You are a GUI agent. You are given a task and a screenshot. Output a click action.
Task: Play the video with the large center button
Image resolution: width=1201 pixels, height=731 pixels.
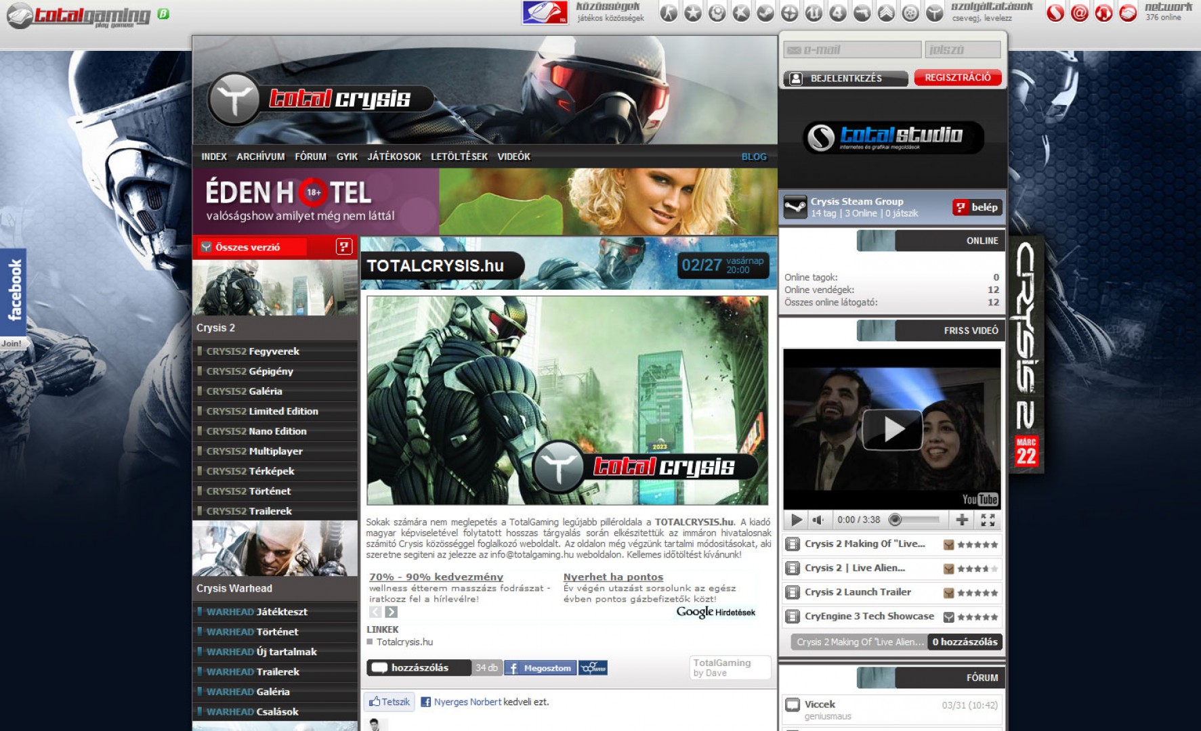892,429
